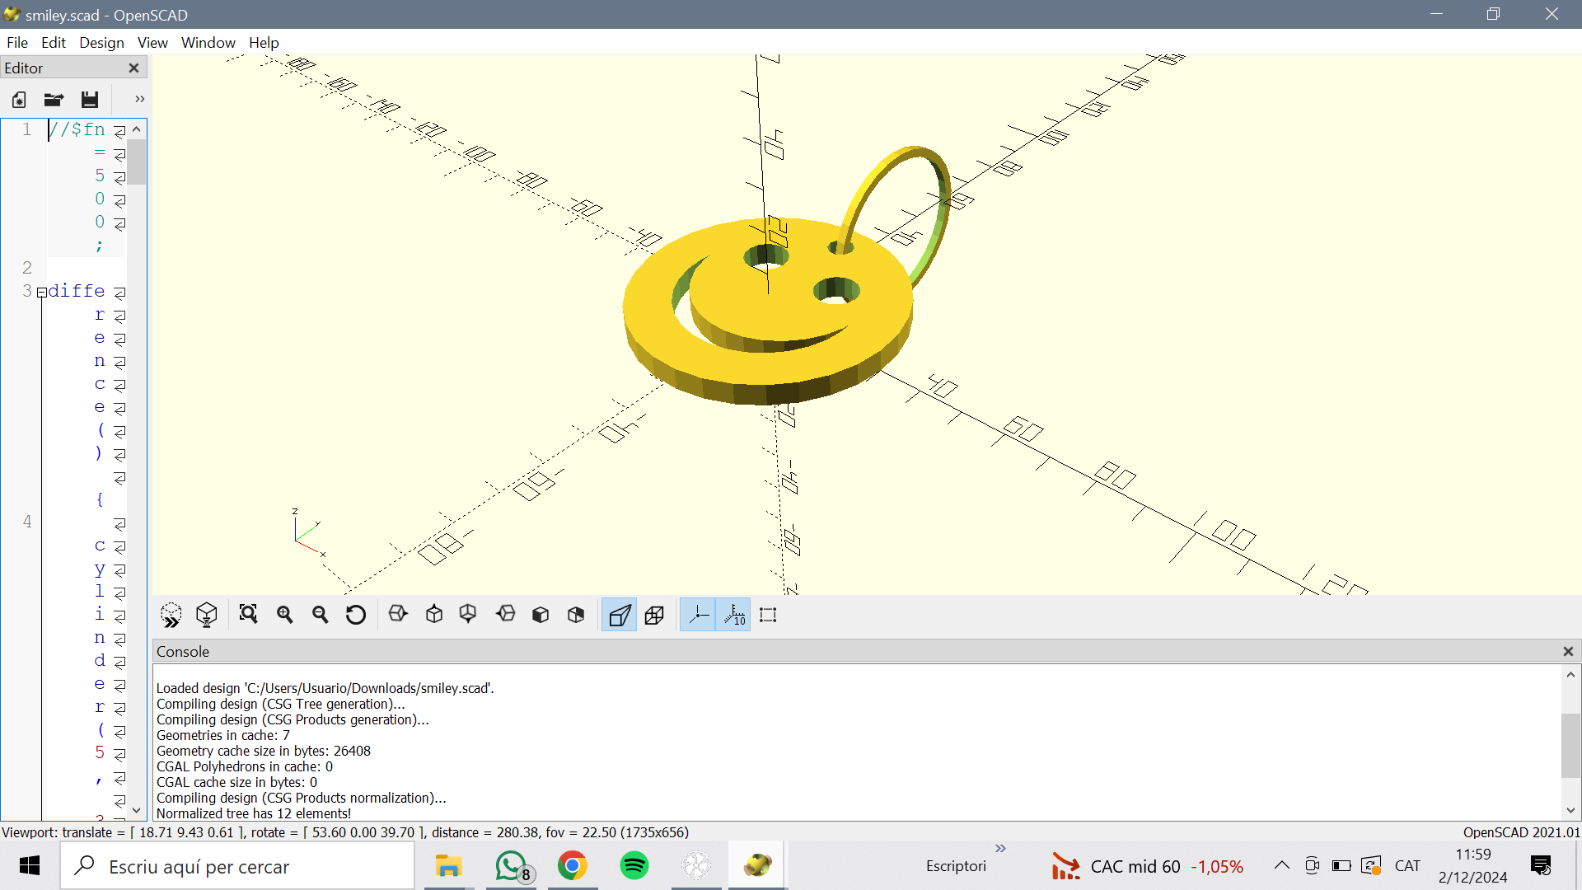
Task: Zoom out the 3D view
Action: click(x=321, y=615)
